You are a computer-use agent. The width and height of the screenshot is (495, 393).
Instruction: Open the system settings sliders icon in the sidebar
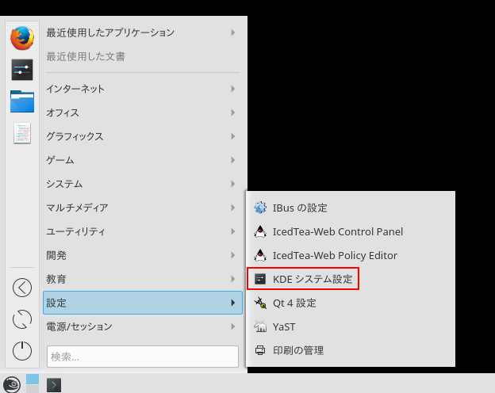(x=22, y=70)
